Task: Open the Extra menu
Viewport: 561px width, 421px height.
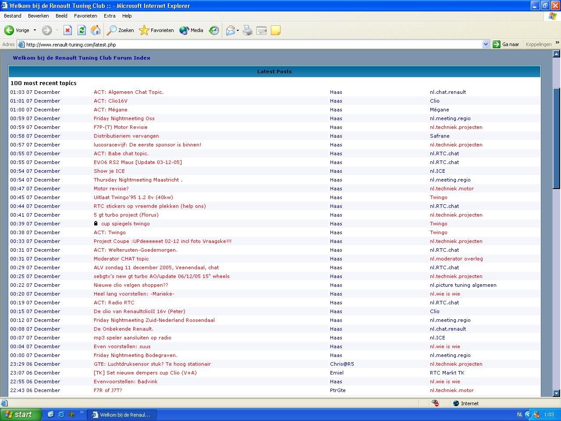Action: click(x=110, y=16)
